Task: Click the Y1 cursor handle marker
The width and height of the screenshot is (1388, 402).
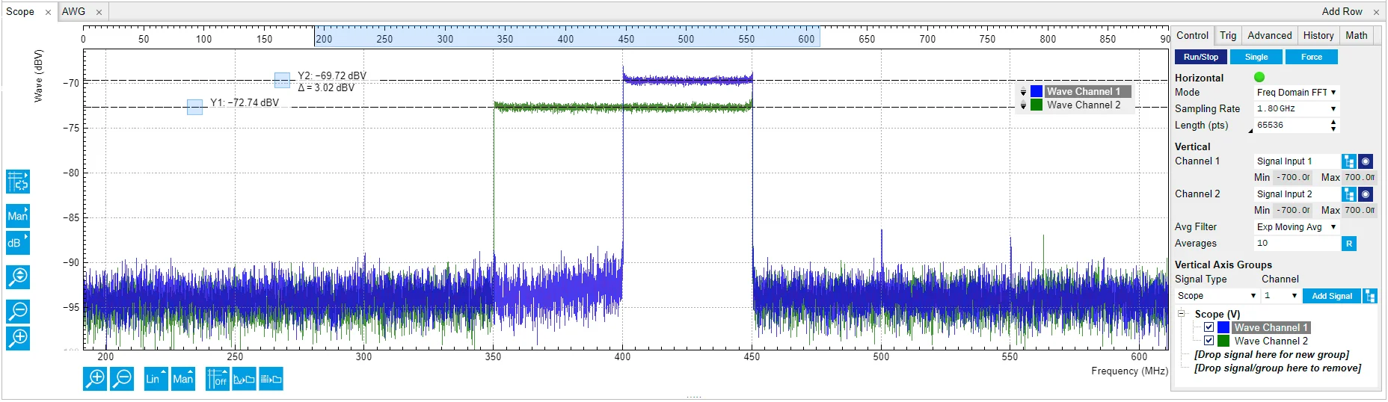Action: (194, 107)
